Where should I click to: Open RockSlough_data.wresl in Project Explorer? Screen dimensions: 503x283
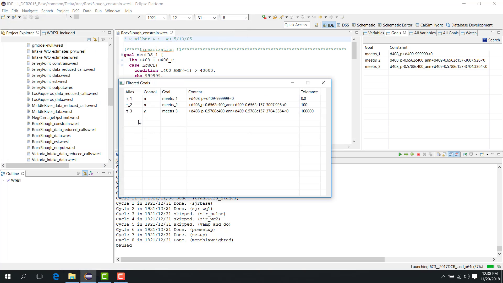coord(52,135)
